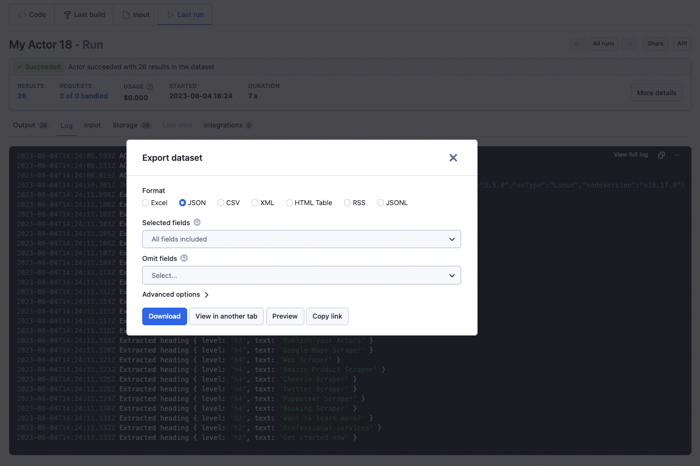This screenshot has height=466, width=700.
Task: Click the usage info icon
Action: 149,87
